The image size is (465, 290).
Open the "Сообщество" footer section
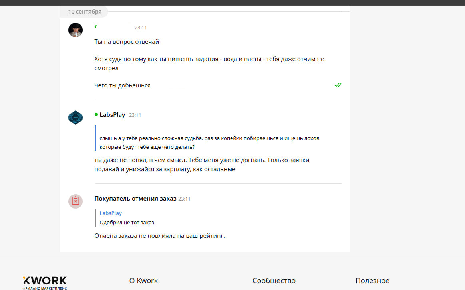274,281
